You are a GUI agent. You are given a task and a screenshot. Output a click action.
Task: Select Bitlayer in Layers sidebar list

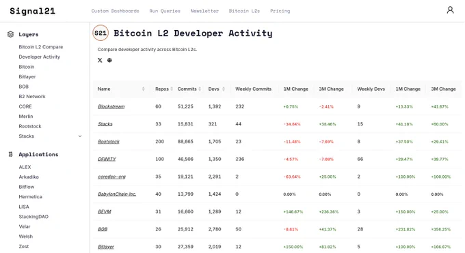tap(27, 76)
